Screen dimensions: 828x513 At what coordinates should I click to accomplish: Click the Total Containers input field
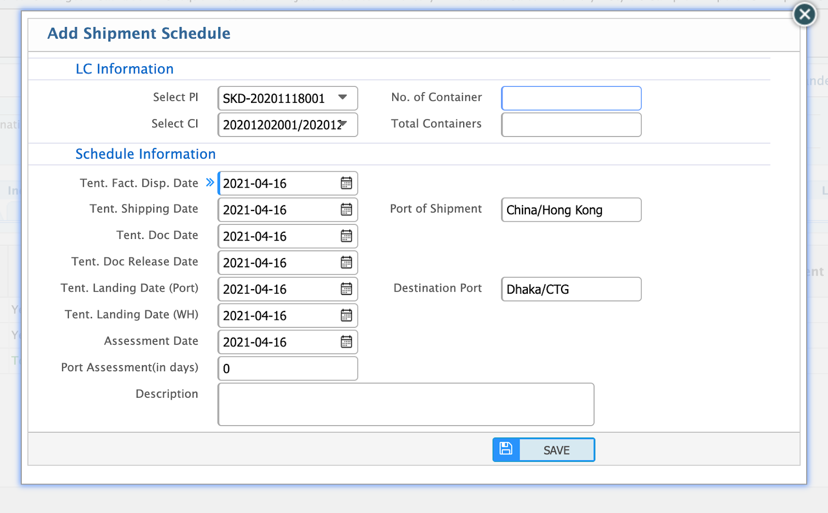coord(571,125)
